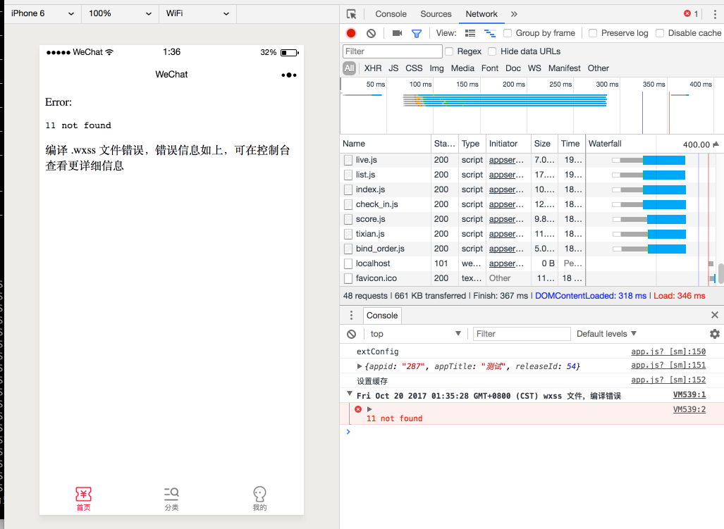Open the iPhone 6 device dropdown
The image size is (724, 529).
click(x=42, y=14)
